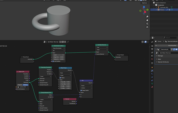Open the Render properties tab icon
Image resolution: width=178 pixels, height=113 pixels.
(x=152, y=46)
